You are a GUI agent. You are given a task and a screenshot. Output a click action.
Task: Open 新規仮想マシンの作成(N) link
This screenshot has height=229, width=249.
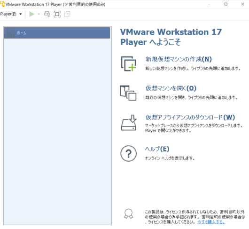(x=179, y=59)
